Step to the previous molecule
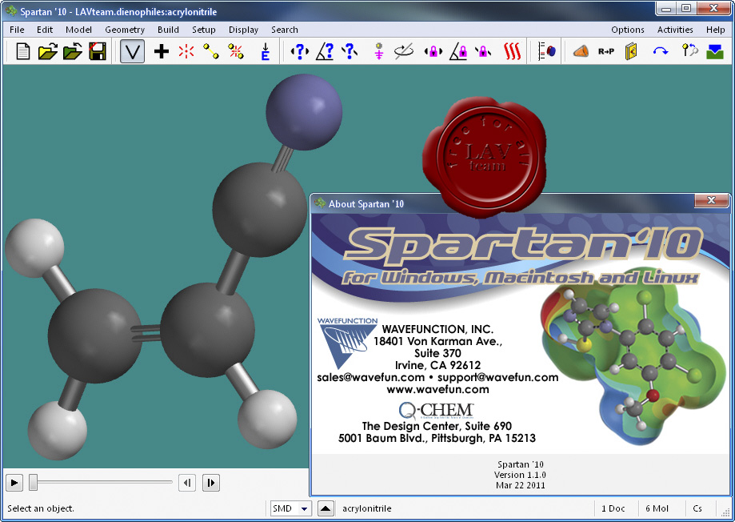 (x=187, y=483)
